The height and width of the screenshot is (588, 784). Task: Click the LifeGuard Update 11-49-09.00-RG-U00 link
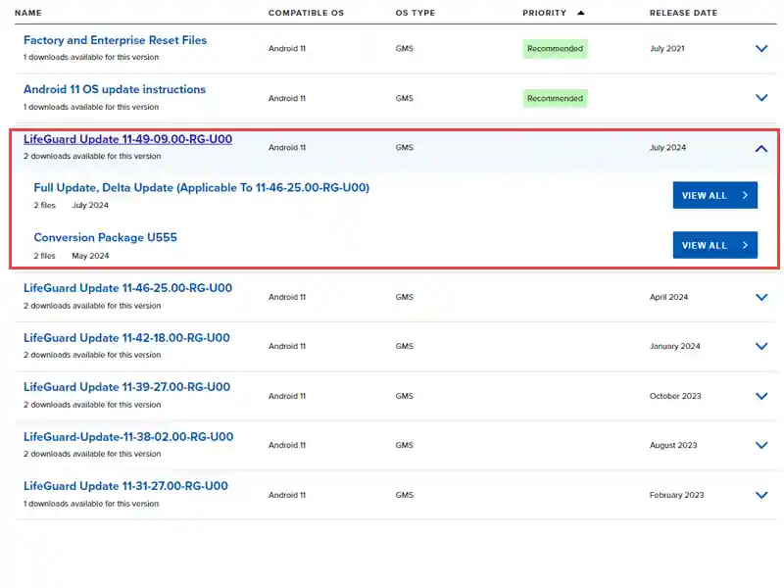point(127,139)
